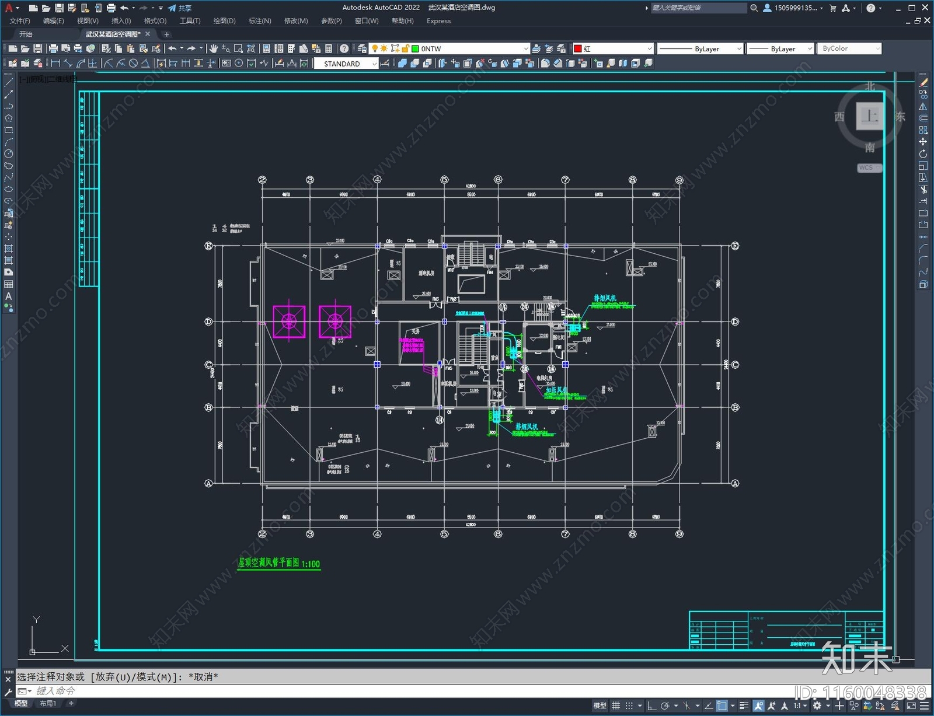Select the Linear dimension tool

55,63
